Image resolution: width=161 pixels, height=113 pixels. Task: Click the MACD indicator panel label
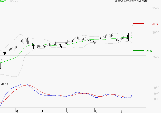(4, 84)
